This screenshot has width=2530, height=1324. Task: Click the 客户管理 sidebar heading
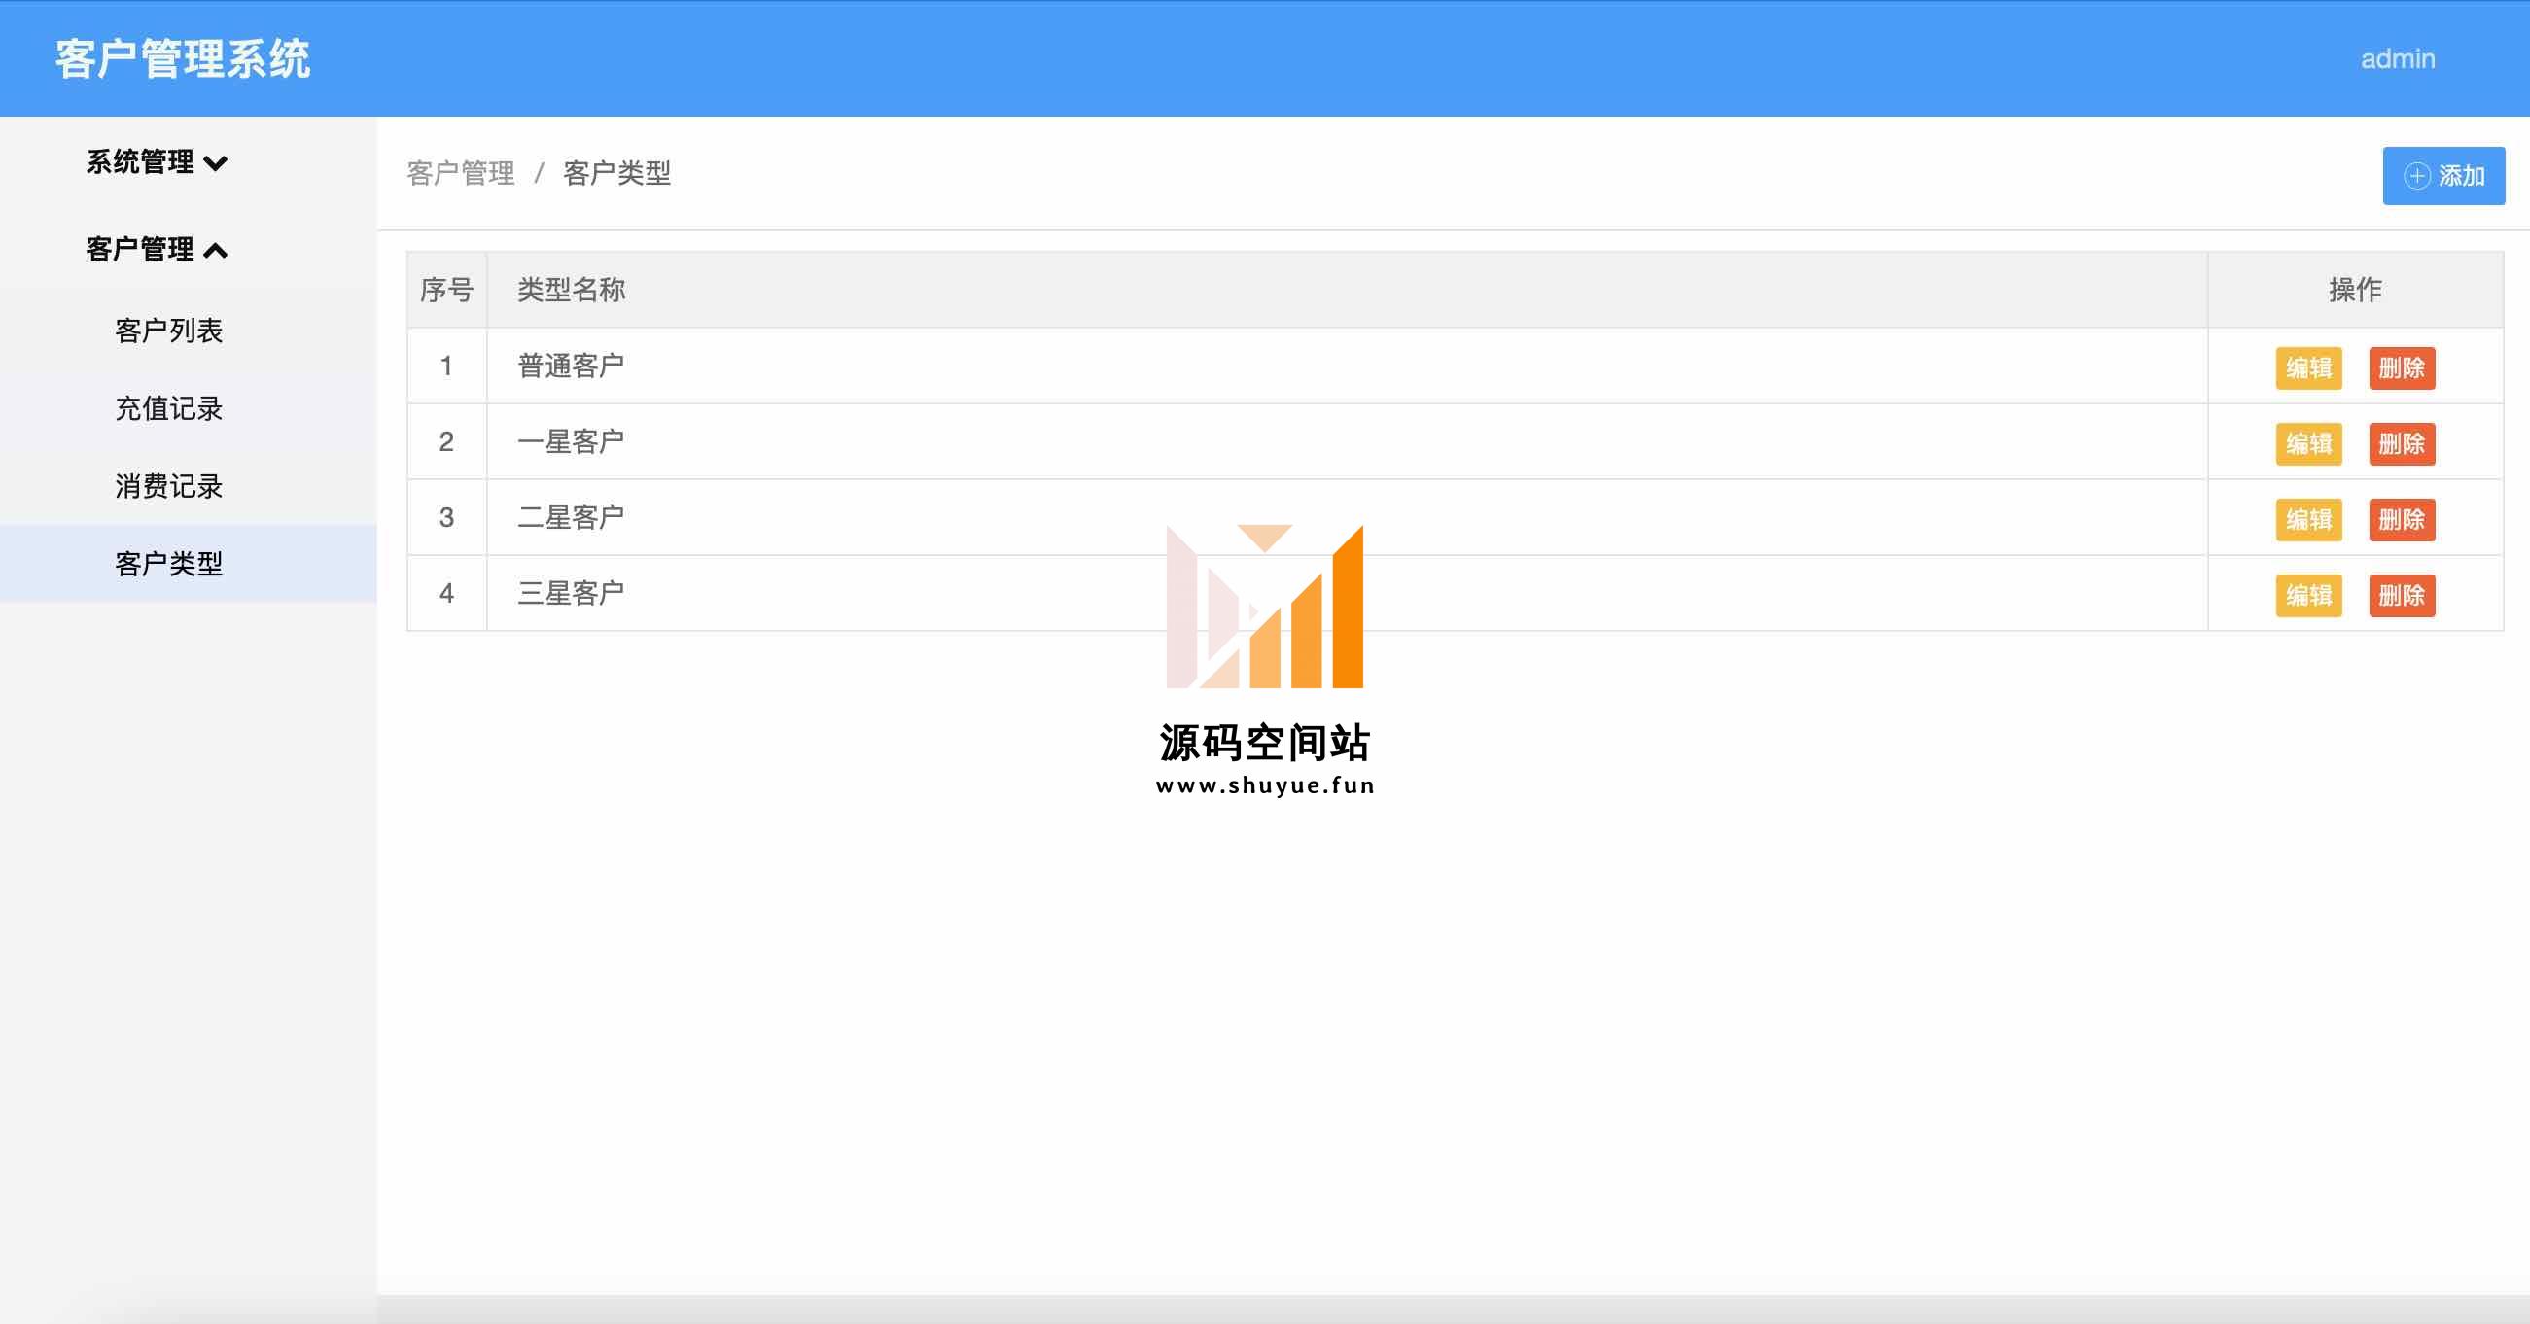[x=139, y=250]
